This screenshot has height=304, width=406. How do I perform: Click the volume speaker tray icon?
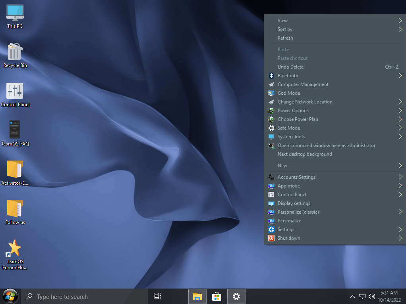coord(372,296)
